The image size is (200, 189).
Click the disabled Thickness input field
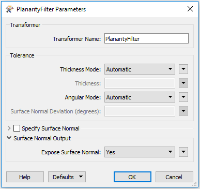point(140,83)
